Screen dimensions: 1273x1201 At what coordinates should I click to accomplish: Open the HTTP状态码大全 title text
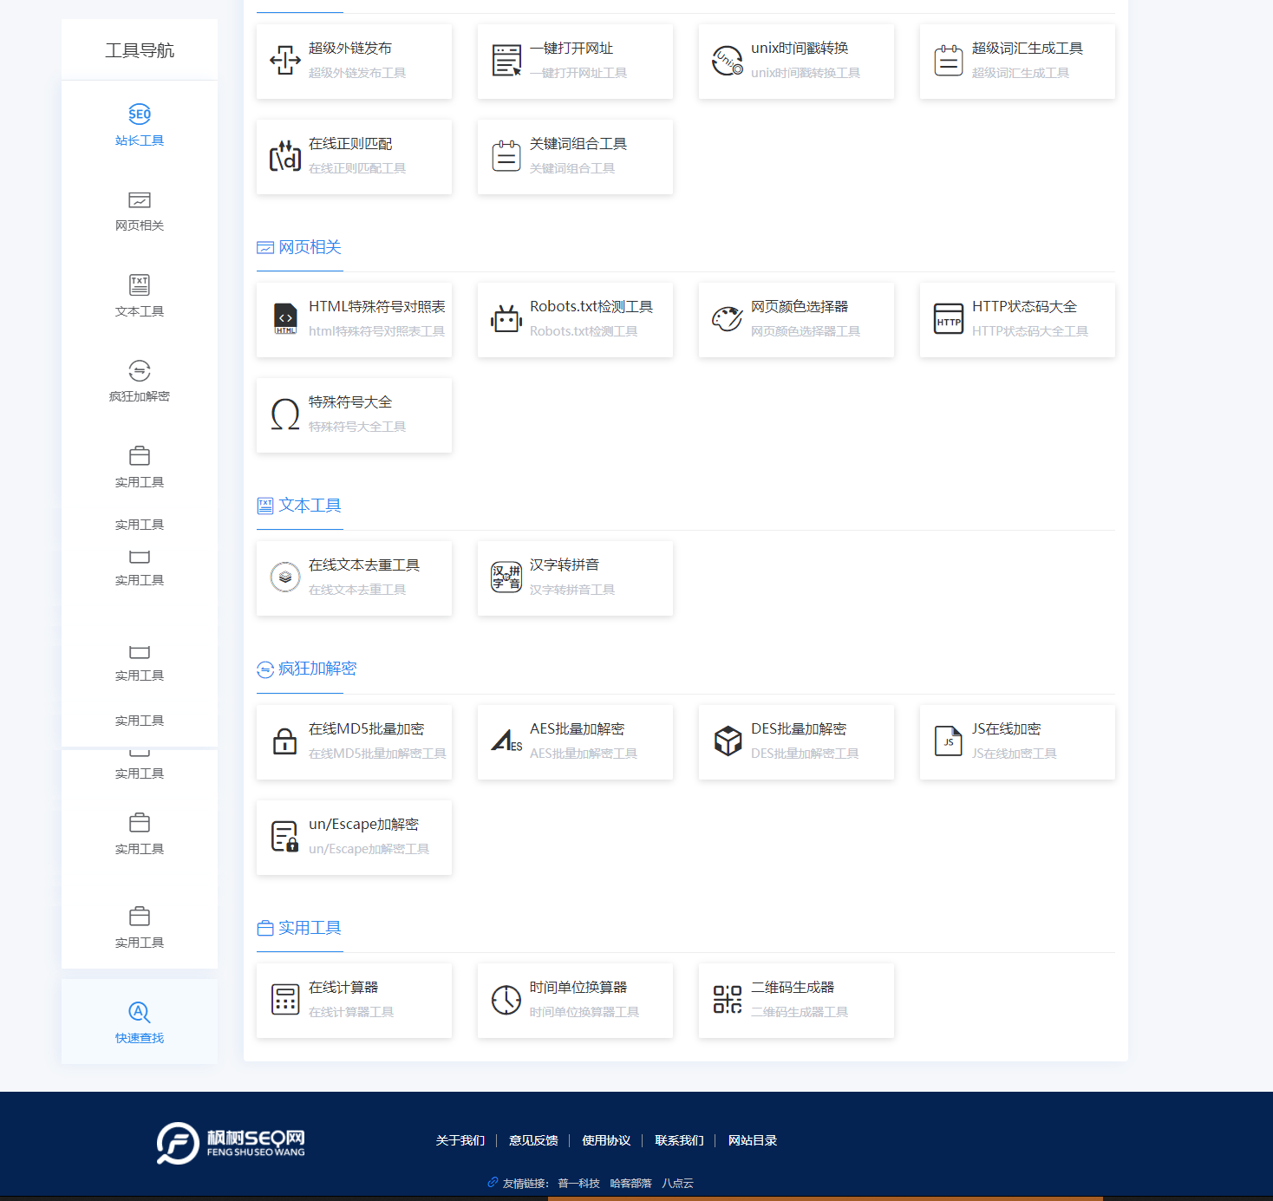point(1024,307)
